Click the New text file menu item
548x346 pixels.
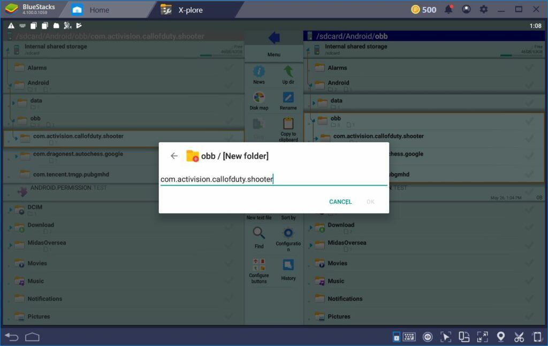[259, 218]
